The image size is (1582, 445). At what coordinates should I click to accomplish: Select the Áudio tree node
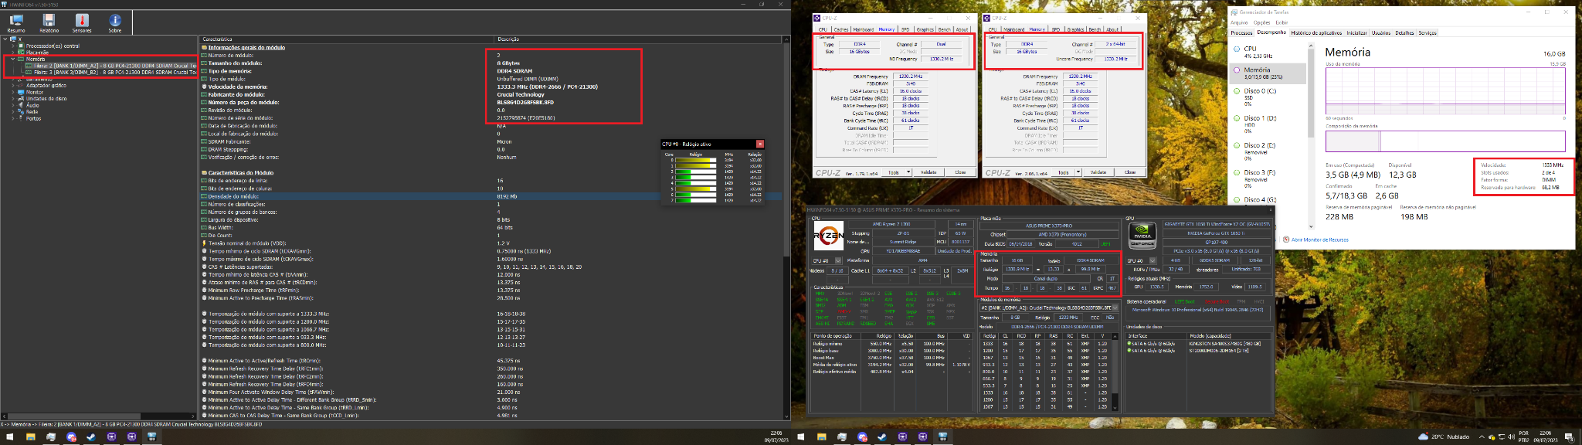click(32, 106)
